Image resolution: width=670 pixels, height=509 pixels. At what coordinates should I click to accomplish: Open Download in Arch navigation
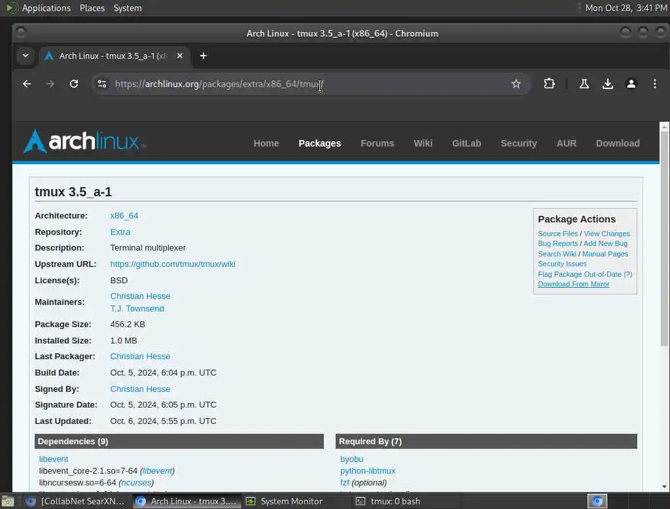point(618,143)
